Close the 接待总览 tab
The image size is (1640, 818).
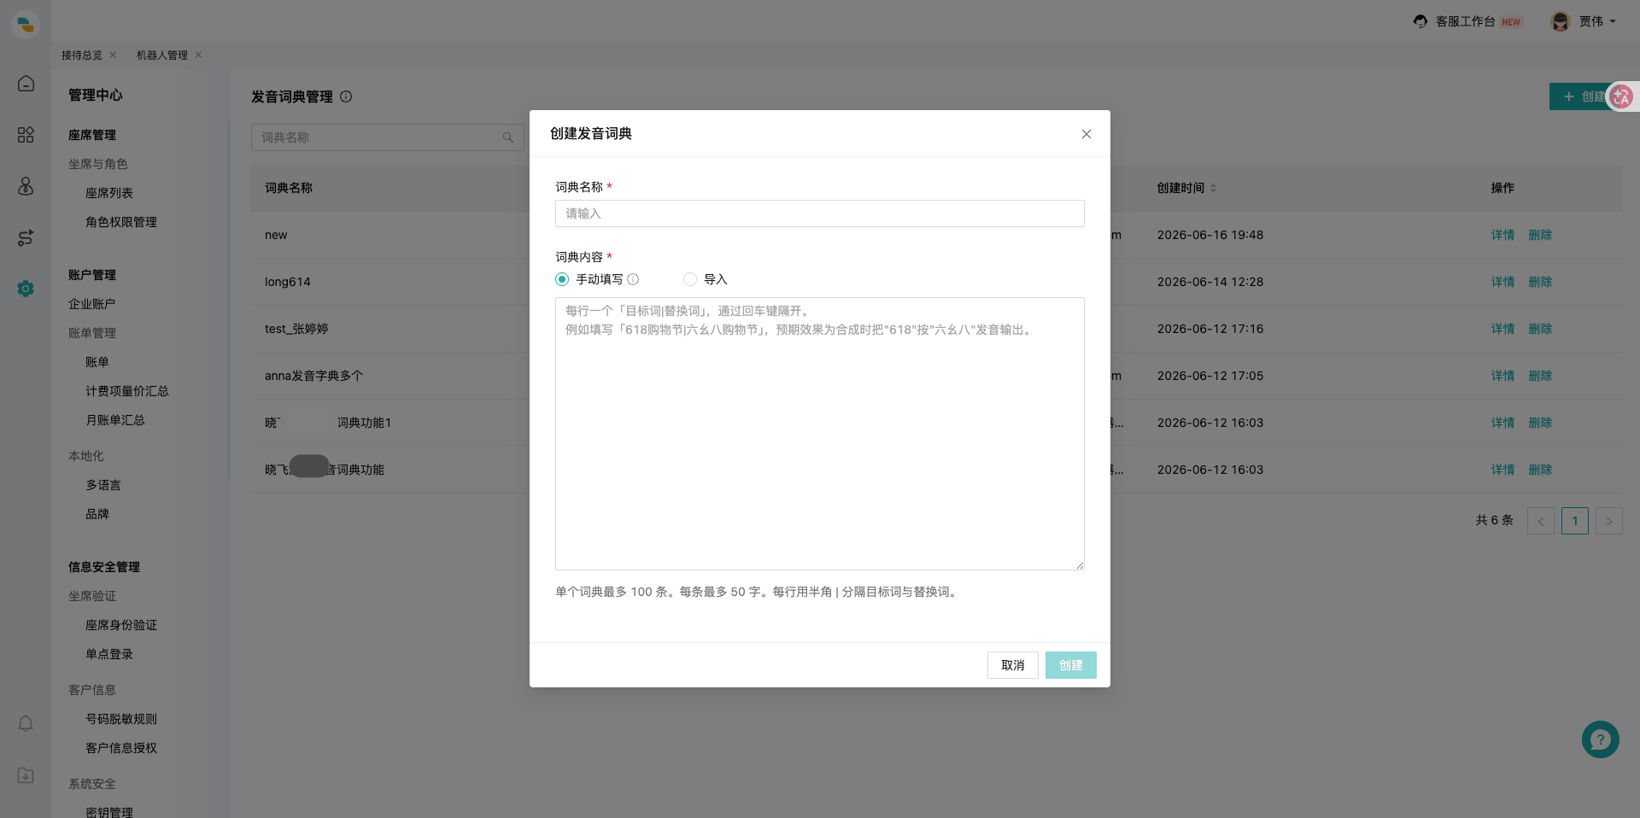[x=113, y=55]
